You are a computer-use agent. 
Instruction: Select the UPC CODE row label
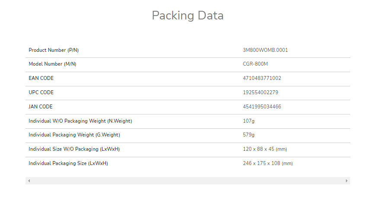click(x=41, y=92)
